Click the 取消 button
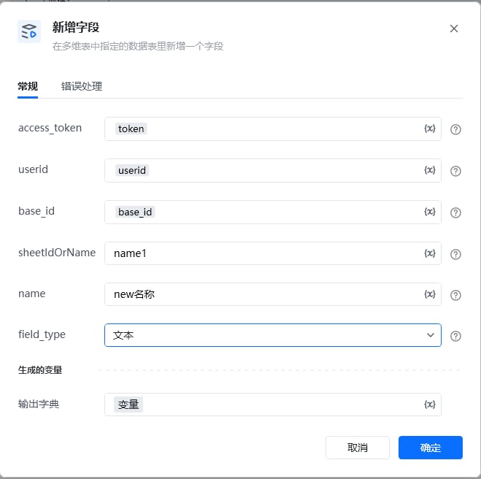The height and width of the screenshot is (479, 481). (358, 448)
